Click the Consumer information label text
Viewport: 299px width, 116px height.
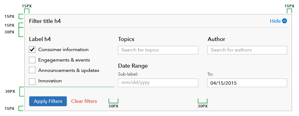coord(63,50)
